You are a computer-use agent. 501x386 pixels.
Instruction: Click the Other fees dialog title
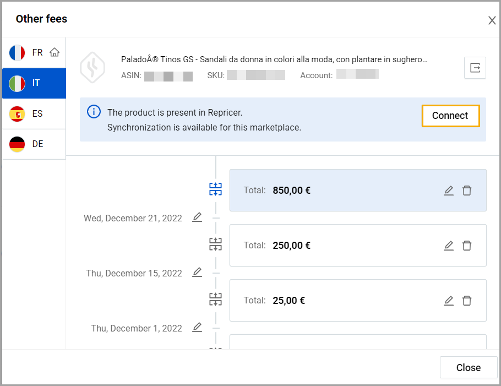coord(41,19)
